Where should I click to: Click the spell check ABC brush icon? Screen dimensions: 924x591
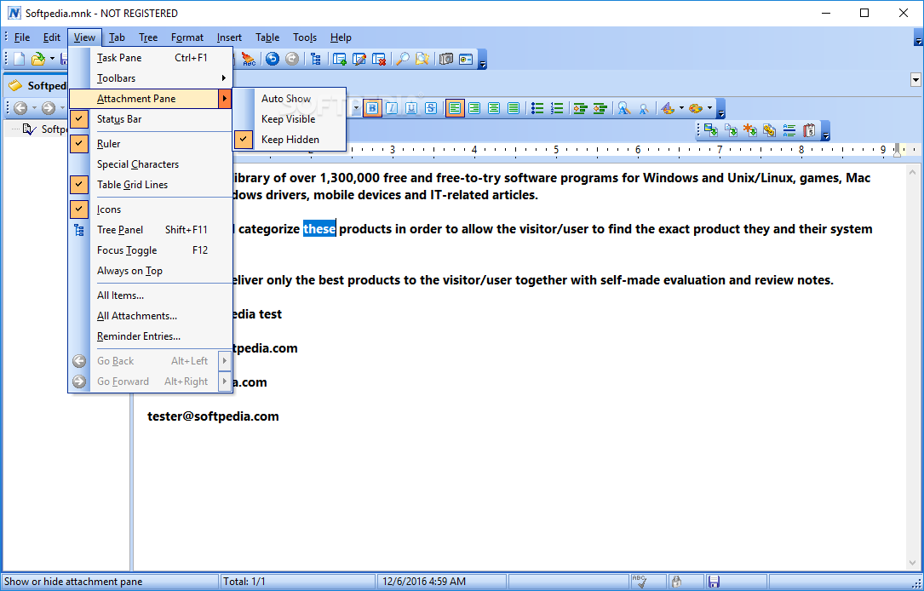tap(249, 59)
